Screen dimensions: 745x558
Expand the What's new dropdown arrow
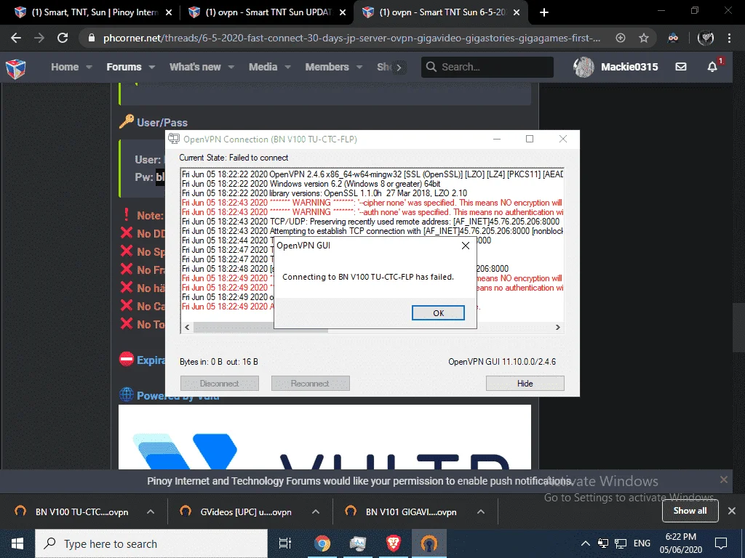pos(231,68)
